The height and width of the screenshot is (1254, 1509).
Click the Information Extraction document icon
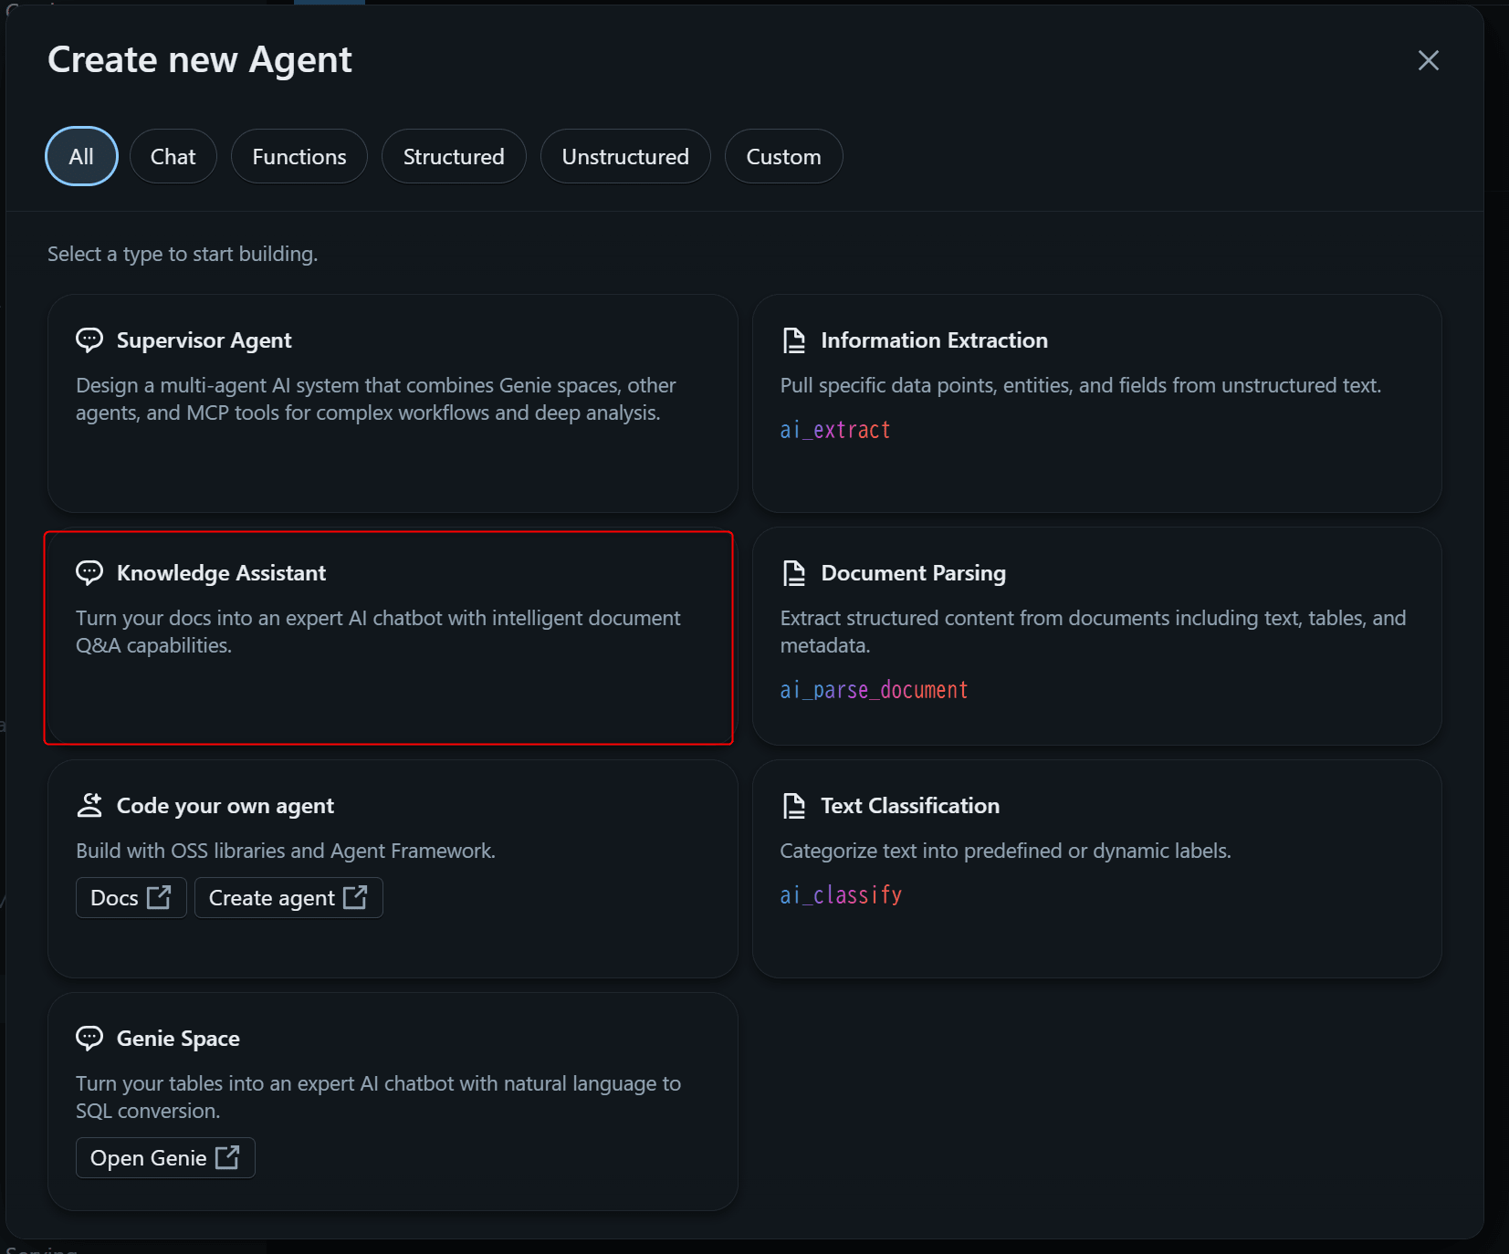(794, 340)
